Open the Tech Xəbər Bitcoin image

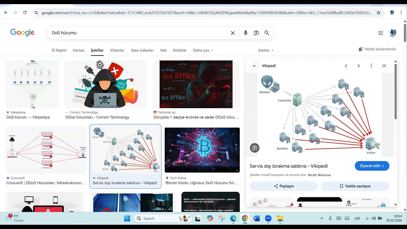click(x=202, y=150)
